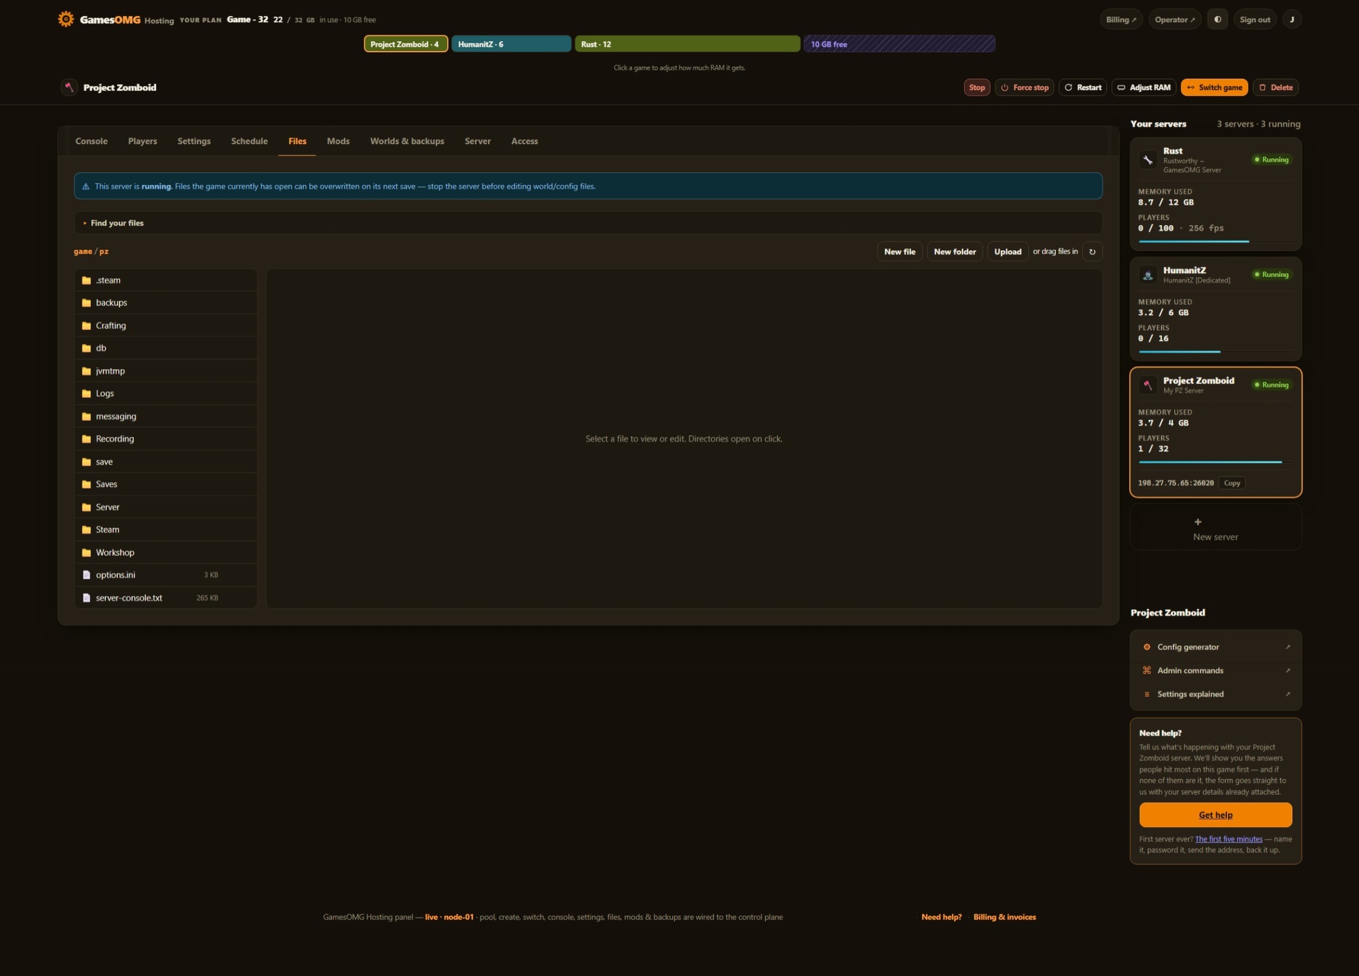Viewport: 1359px width, 976px height.
Task: Open the messaging folder
Action: coord(166,416)
